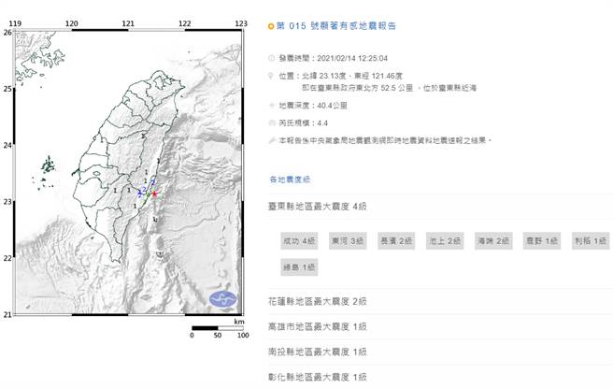Viewport: 613px width, 388px height.
Task: Click the 發震時間 2021/02/14 12:25:04 text
Action: coord(333,58)
